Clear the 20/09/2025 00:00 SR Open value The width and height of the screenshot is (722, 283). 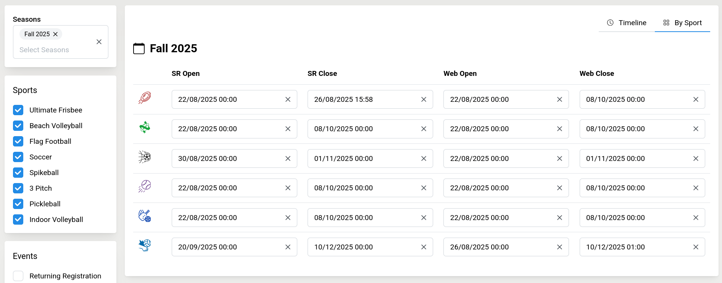tap(288, 247)
